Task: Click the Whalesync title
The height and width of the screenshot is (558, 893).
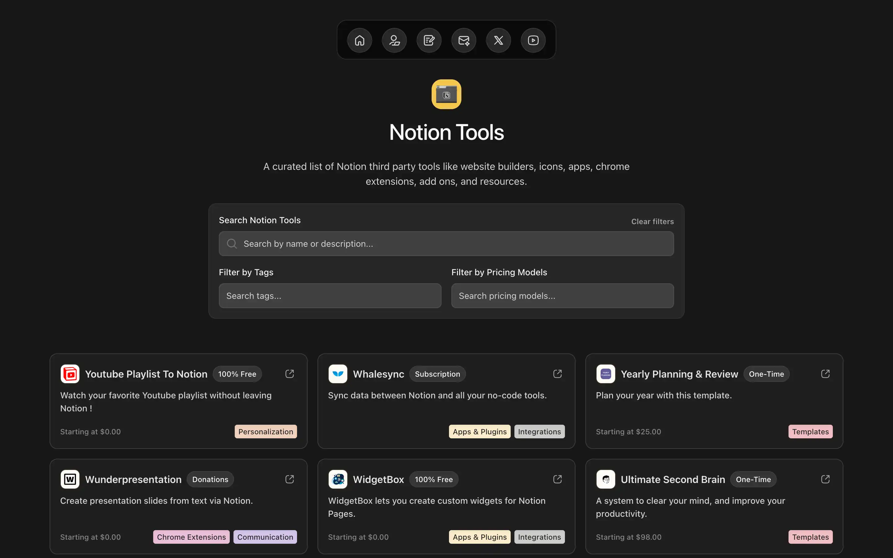Action: [378, 374]
